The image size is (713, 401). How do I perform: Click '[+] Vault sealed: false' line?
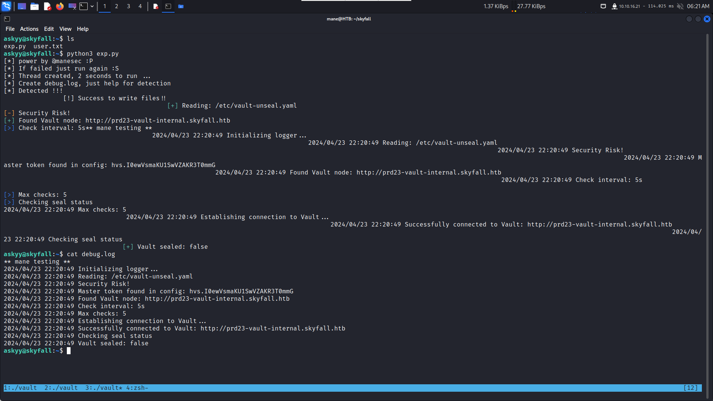coord(165,247)
